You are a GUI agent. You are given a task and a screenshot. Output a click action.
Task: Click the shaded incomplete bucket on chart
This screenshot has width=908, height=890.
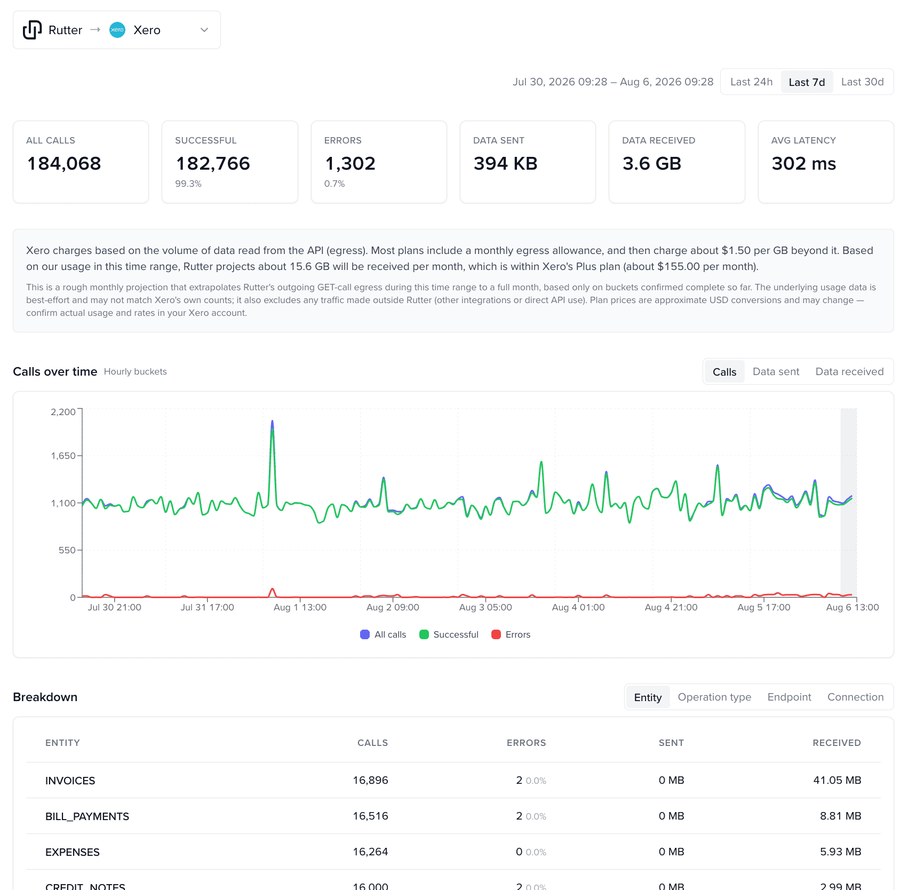click(848, 503)
